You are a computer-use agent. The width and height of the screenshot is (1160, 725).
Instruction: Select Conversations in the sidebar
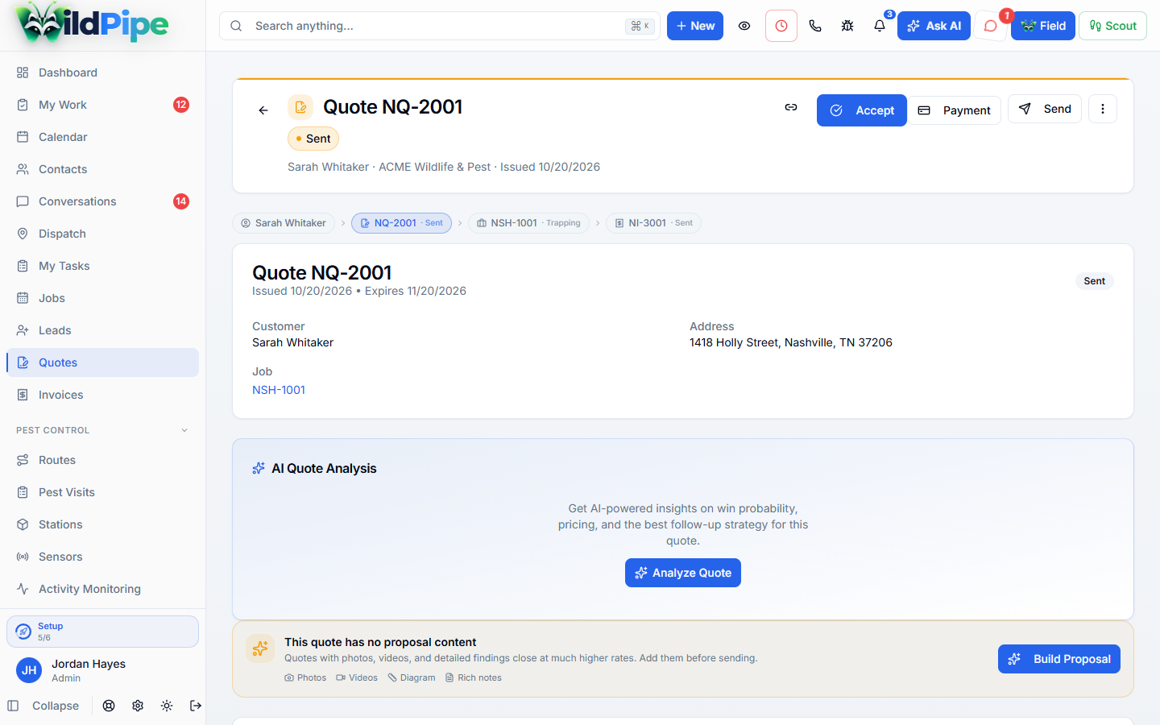point(102,201)
